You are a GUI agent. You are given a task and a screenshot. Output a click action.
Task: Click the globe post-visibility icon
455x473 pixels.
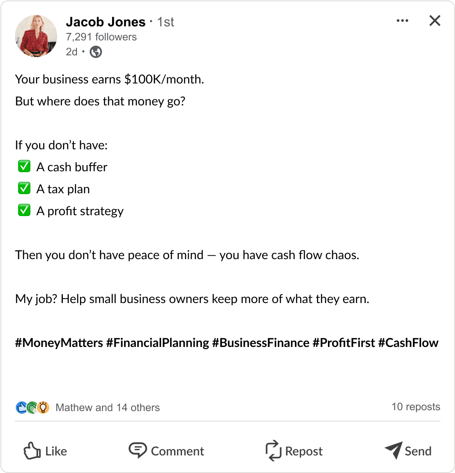tap(95, 52)
